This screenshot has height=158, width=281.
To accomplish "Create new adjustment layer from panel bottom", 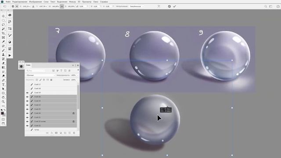I will coord(61,133).
